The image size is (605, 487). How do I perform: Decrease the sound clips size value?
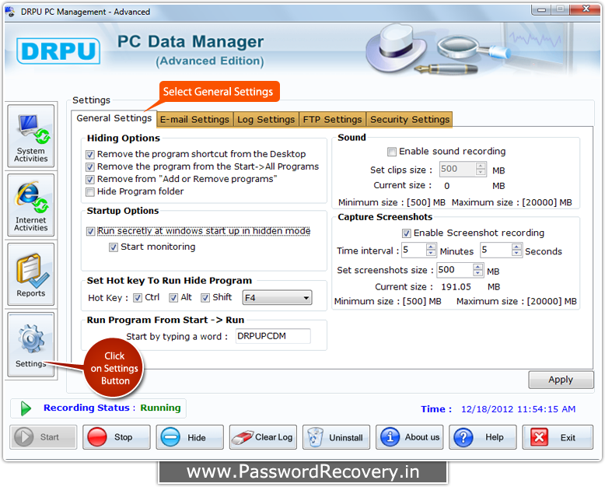(x=481, y=172)
